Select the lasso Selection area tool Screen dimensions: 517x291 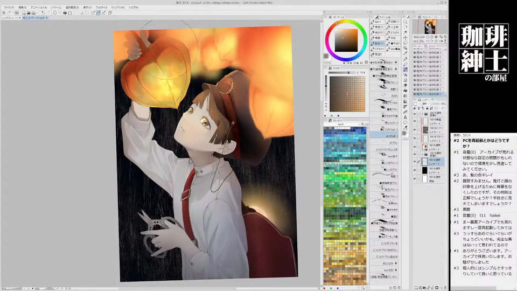pos(405,43)
